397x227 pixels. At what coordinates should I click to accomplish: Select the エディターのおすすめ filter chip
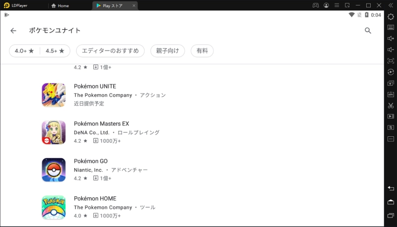[x=110, y=51]
